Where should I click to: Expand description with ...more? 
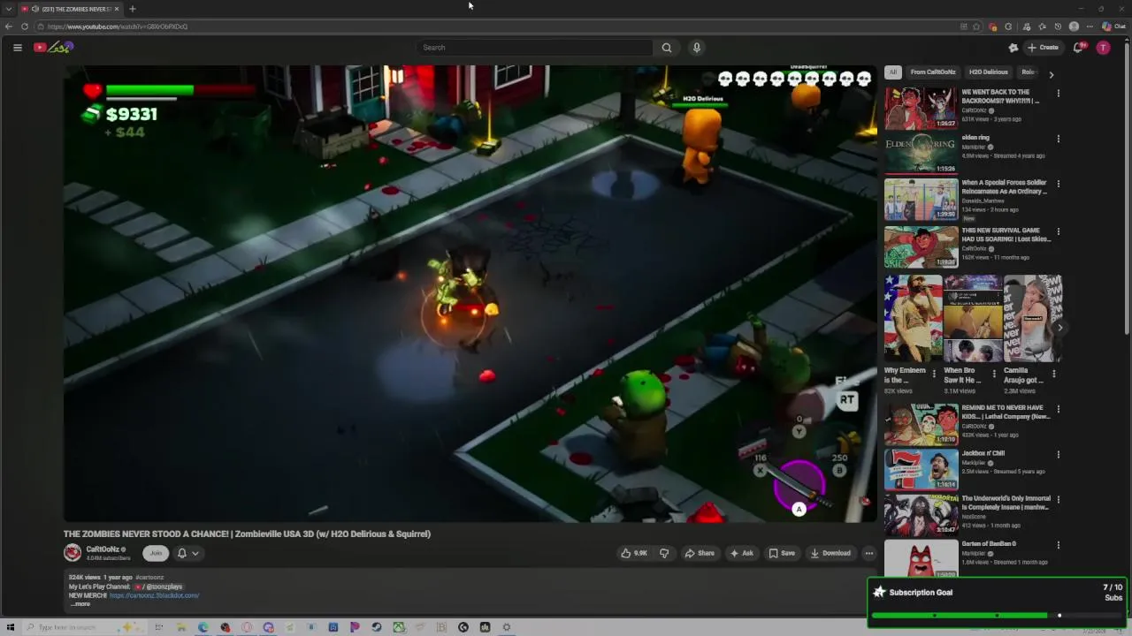tap(80, 604)
